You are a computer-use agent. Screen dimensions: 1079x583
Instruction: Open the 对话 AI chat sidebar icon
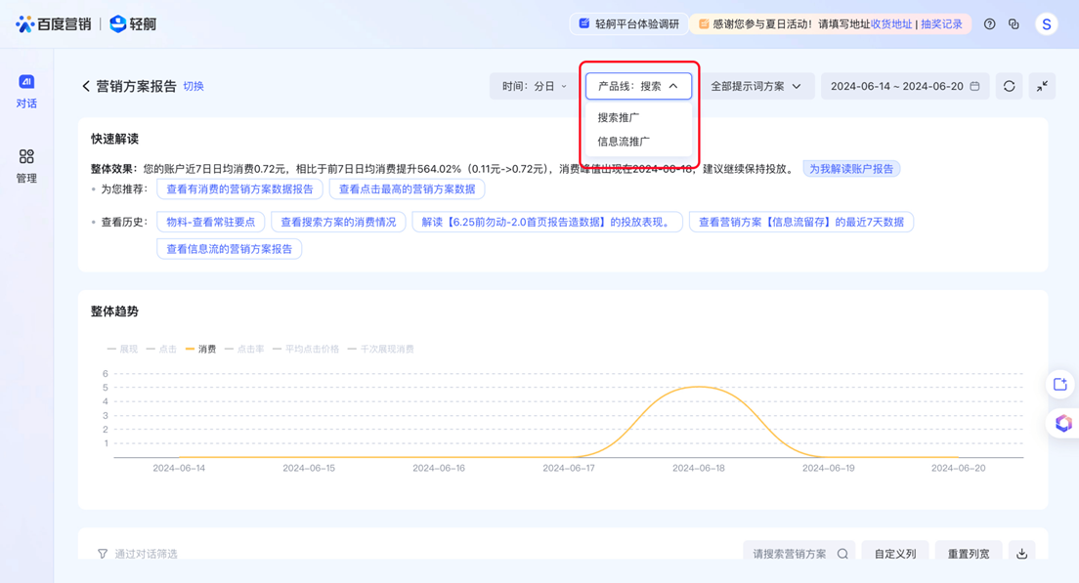26,91
